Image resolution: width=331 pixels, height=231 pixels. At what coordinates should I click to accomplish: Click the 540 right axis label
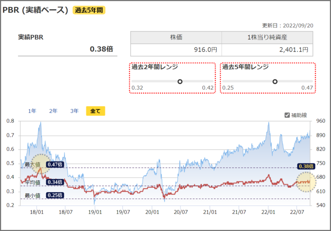(321, 205)
